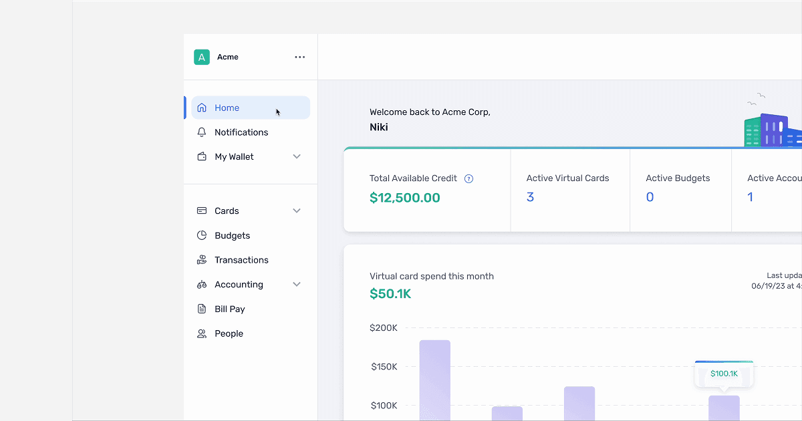Click the $200K axis label
Viewport: 802px width, 421px height.
(x=384, y=328)
